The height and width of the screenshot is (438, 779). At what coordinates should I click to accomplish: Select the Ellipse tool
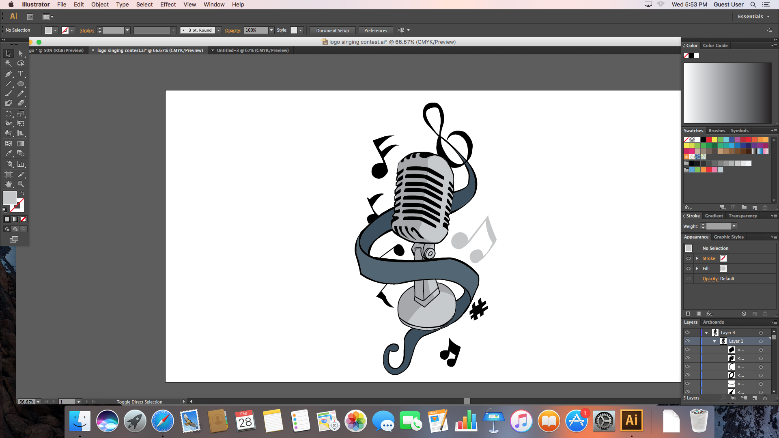21,84
